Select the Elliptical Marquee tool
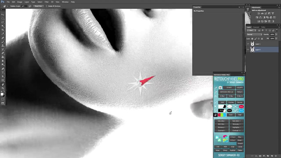281x158 pixels. pyautogui.click(x=3, y=18)
